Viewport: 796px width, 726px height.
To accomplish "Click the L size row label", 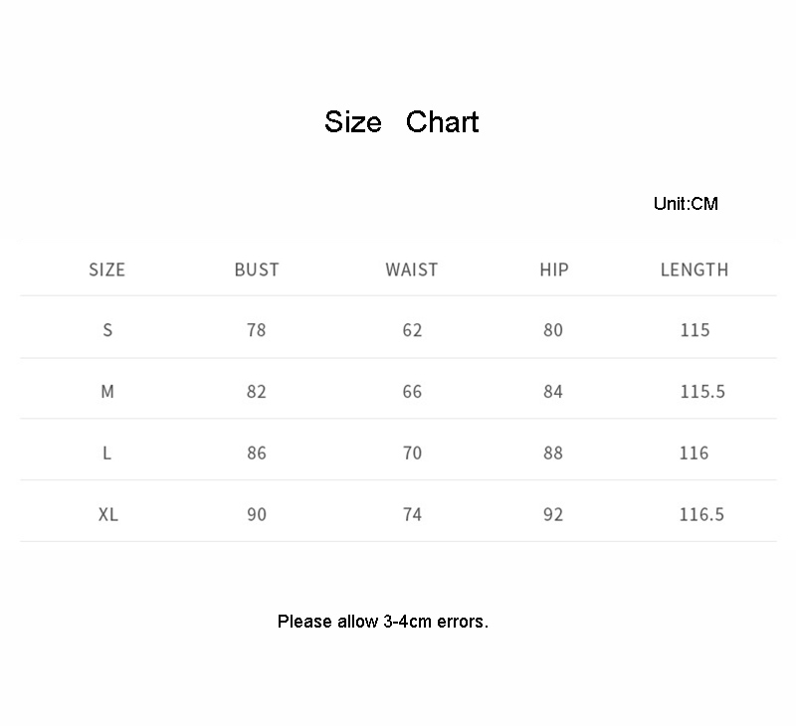I will tap(107, 454).
